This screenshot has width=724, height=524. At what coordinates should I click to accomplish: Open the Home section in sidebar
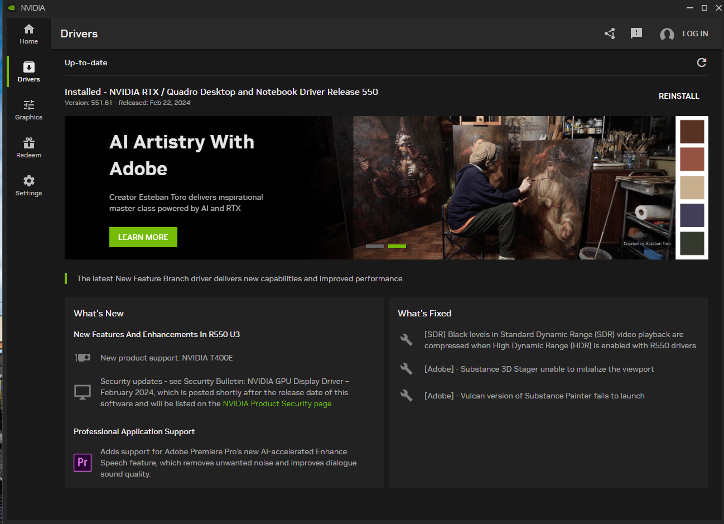[29, 33]
